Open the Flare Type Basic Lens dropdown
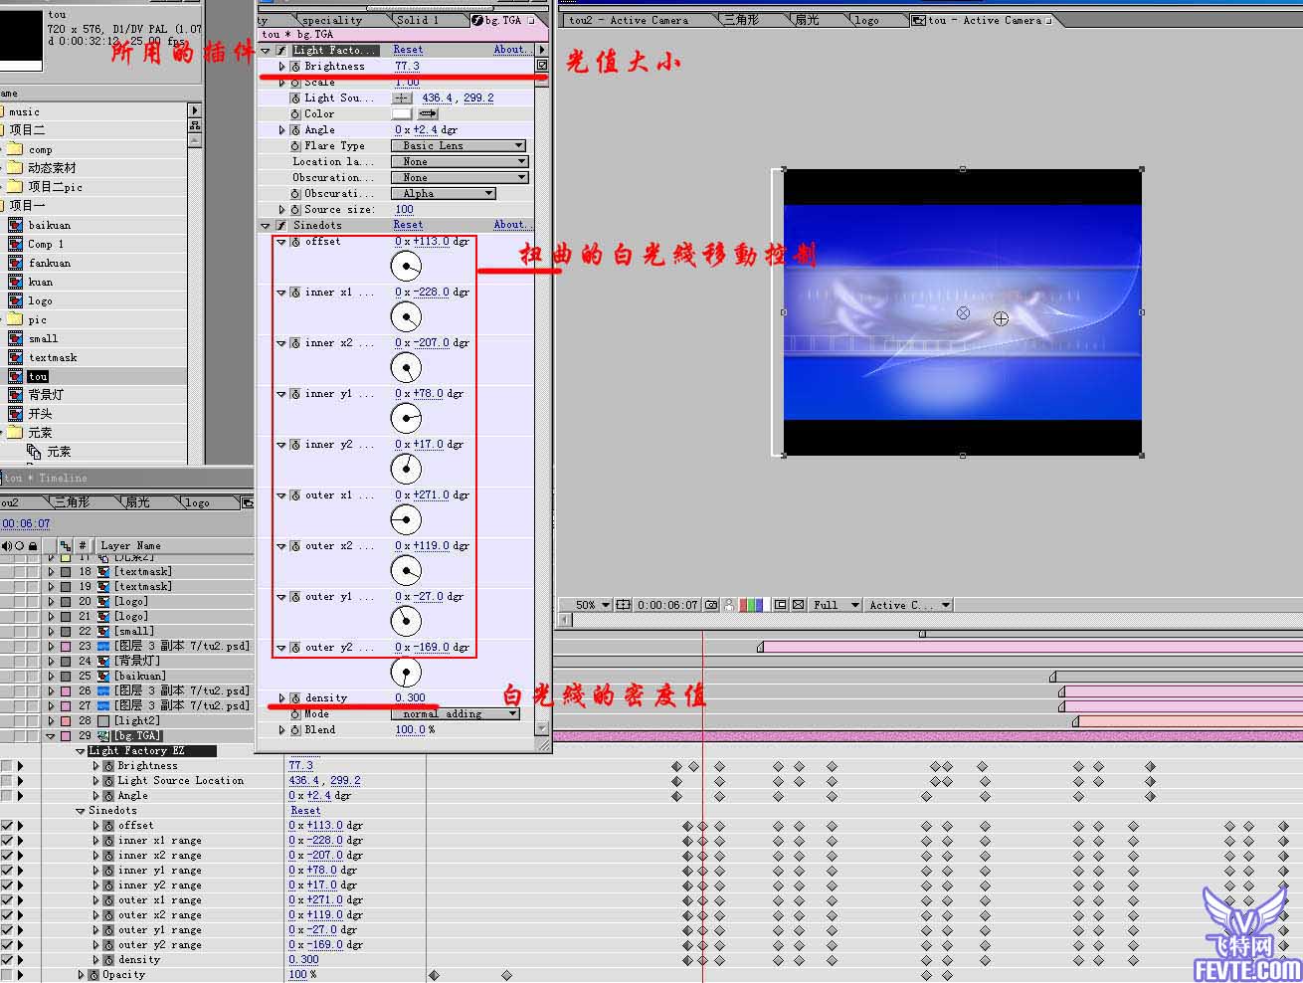Image resolution: width=1303 pixels, height=983 pixels. pos(459,146)
